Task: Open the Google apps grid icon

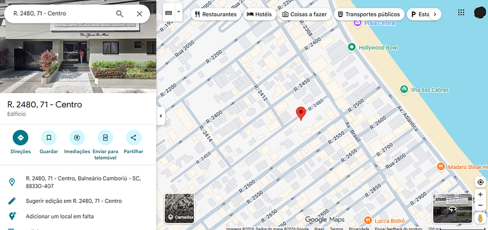Action: pos(461,13)
